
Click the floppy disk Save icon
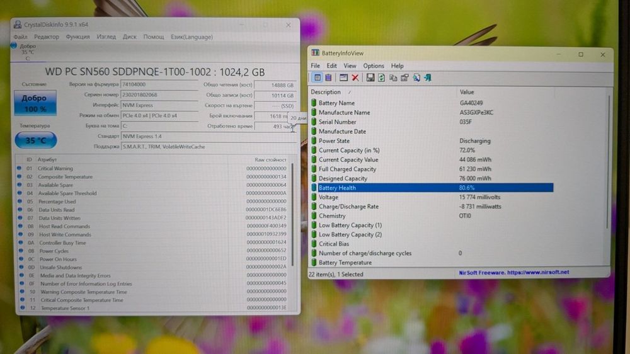[x=370, y=77]
